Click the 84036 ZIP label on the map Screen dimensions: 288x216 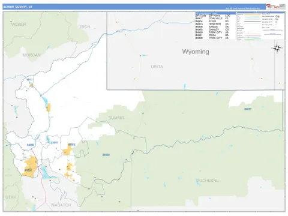tap(106, 155)
